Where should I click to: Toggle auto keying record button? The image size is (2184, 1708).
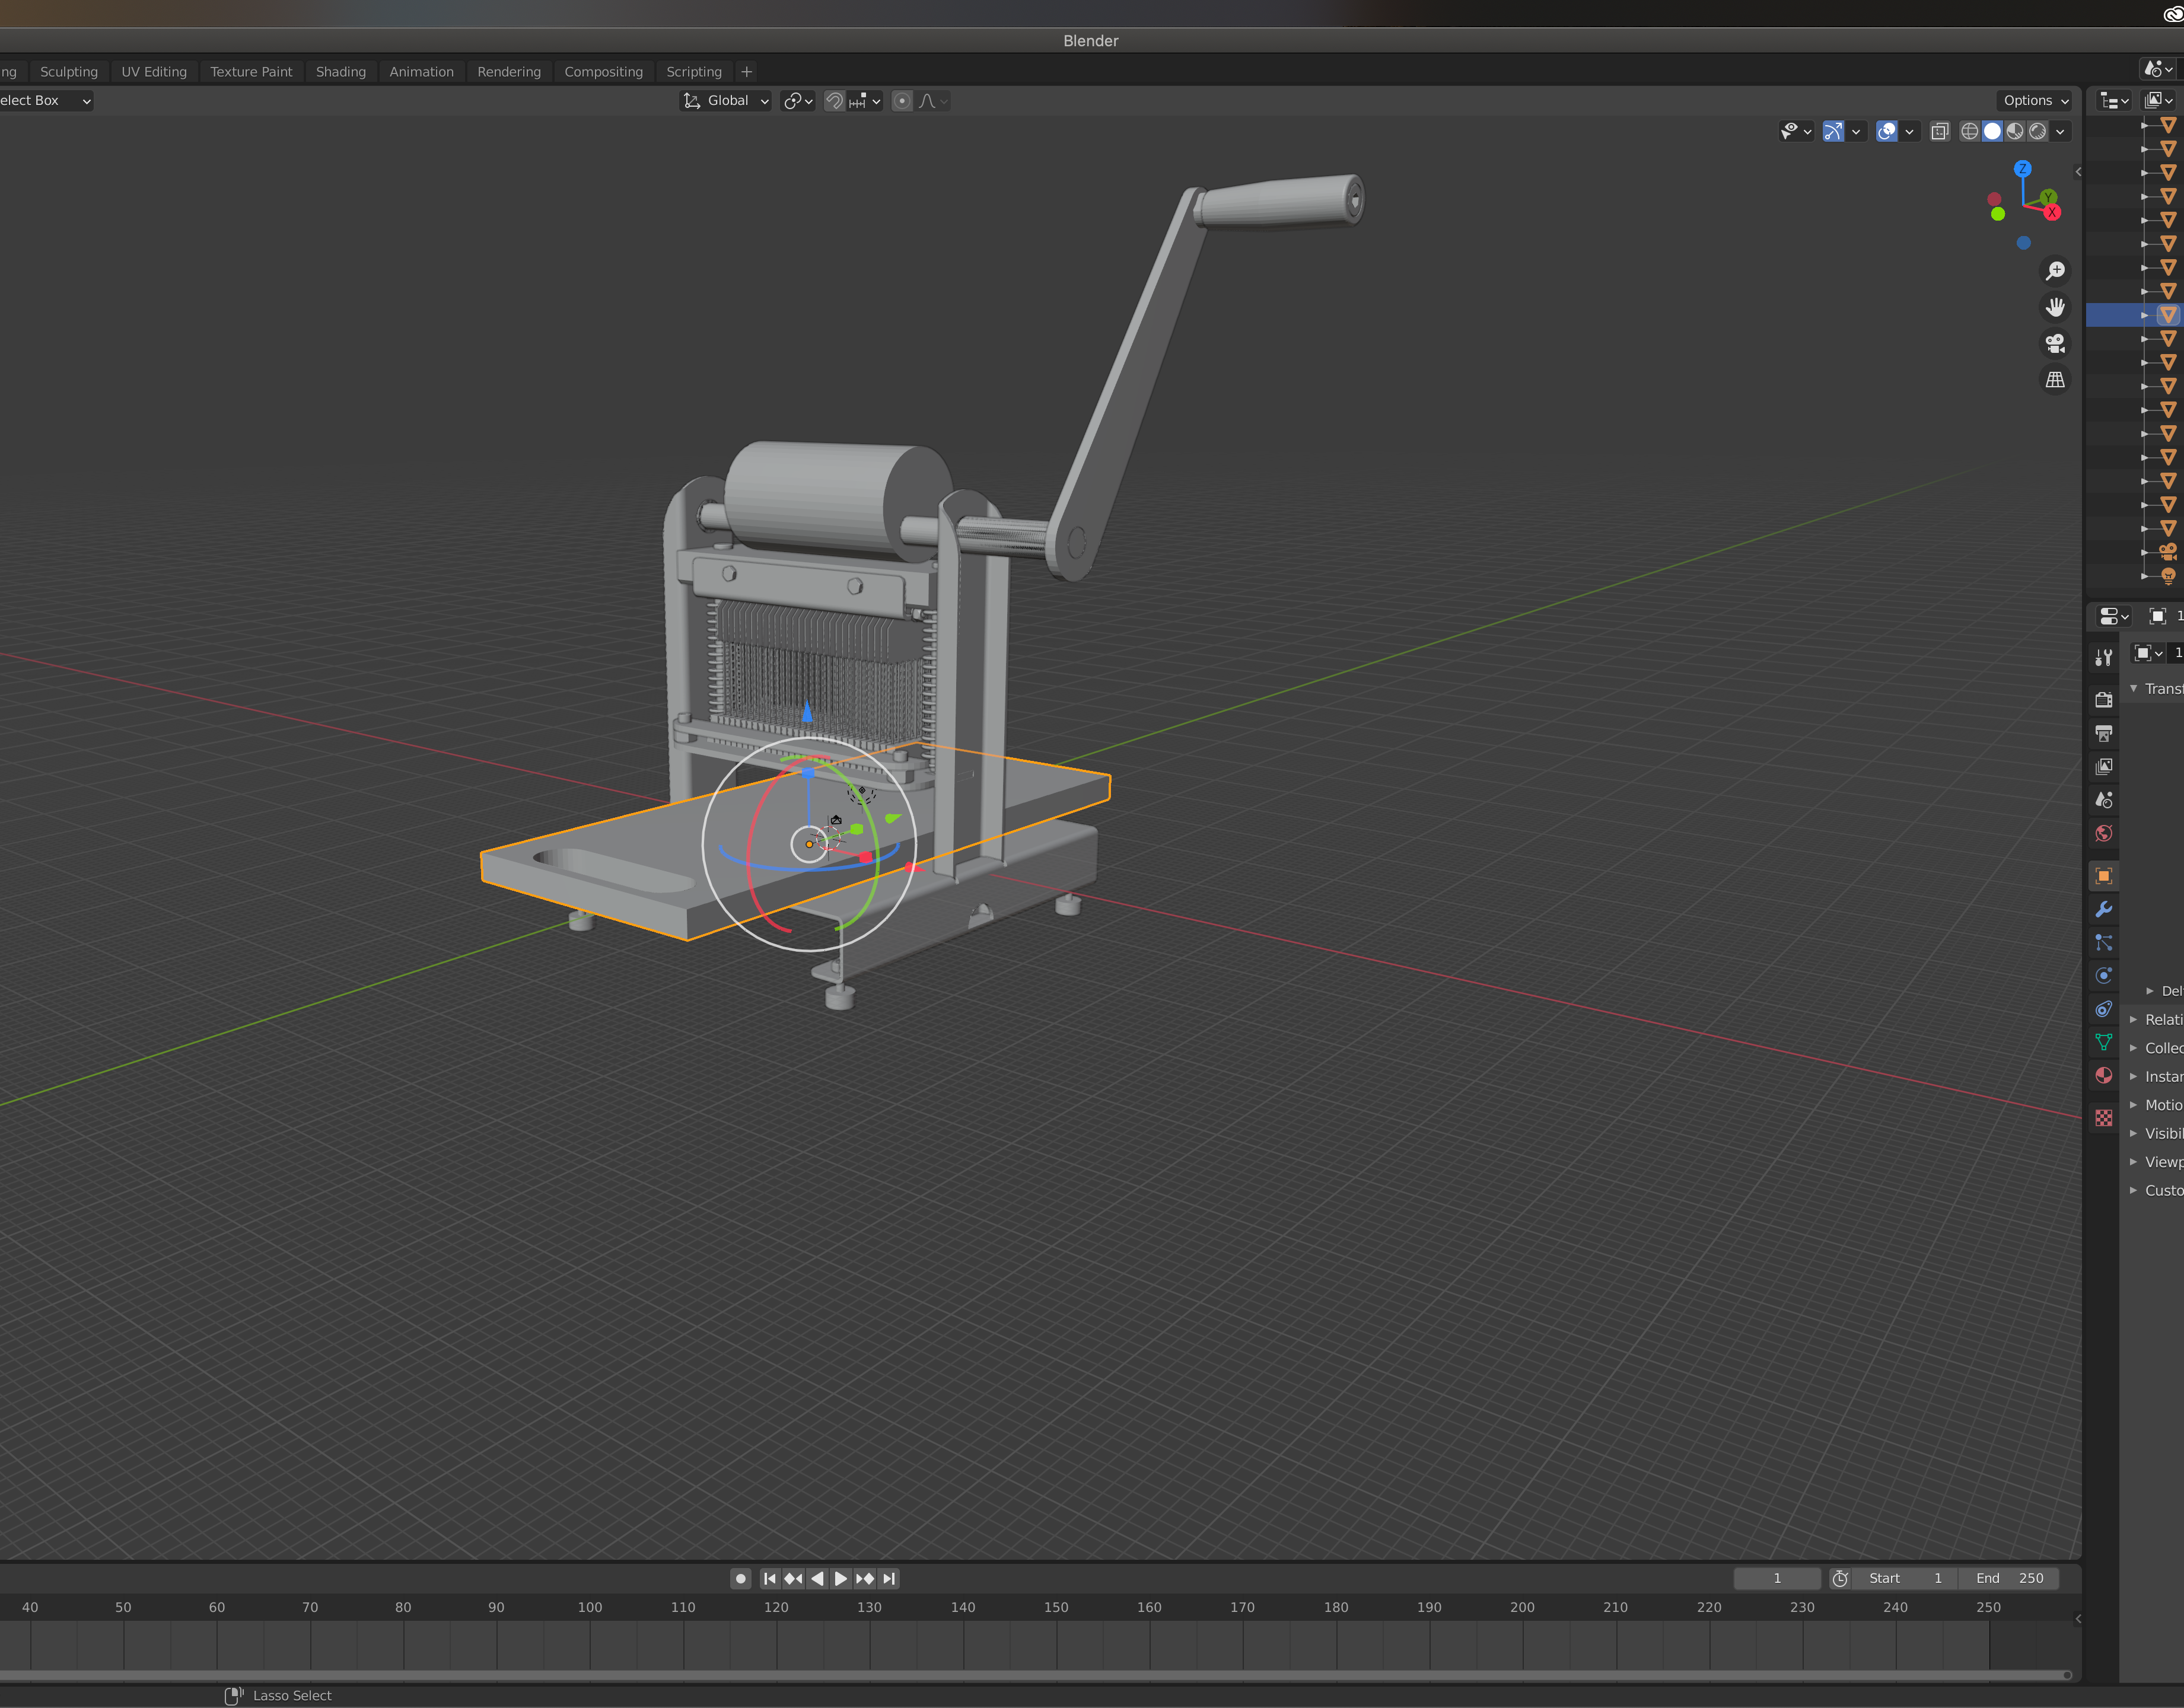click(740, 1578)
